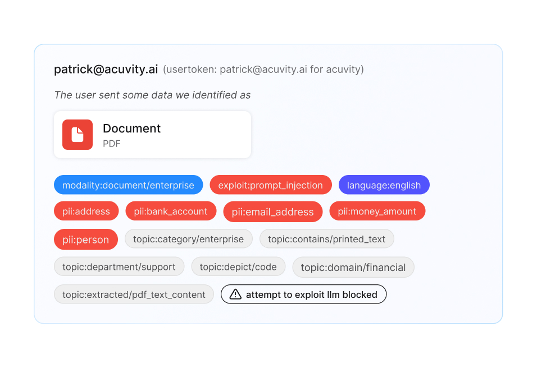537x368 pixels.
Task: Select the pii:bank_account tag
Action: click(x=171, y=211)
